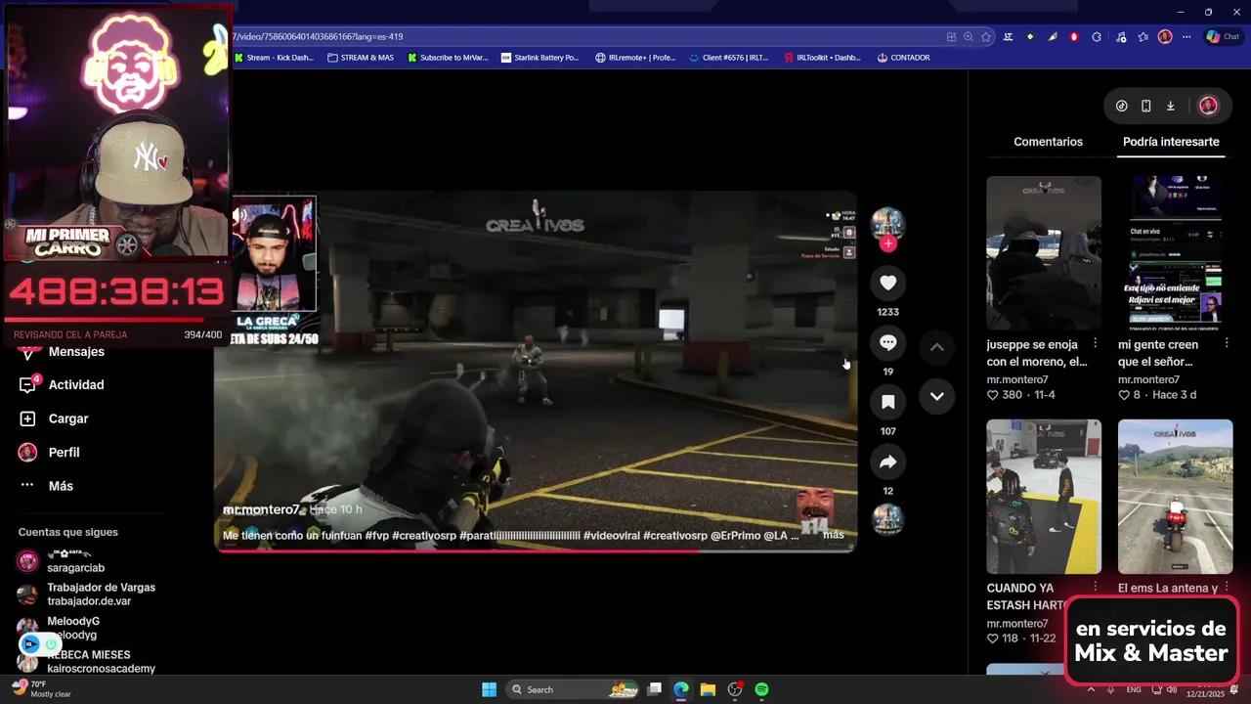Go to previous video with up chevron
The image size is (1251, 704).
[936, 347]
